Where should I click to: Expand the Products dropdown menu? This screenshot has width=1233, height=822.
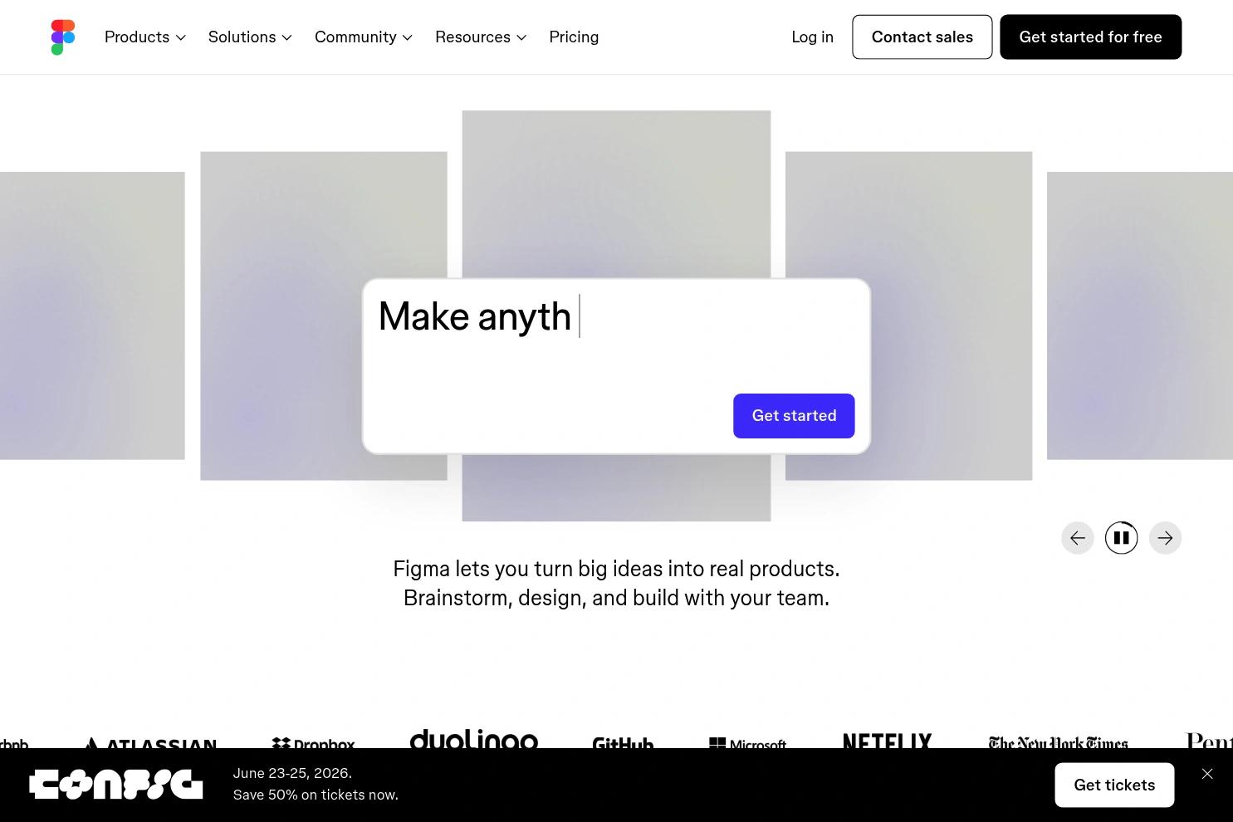[x=144, y=37]
